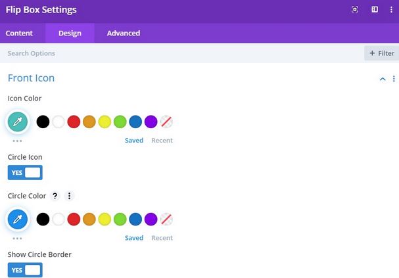
Task: Click the Circle Color help question icon
Action: (x=55, y=196)
